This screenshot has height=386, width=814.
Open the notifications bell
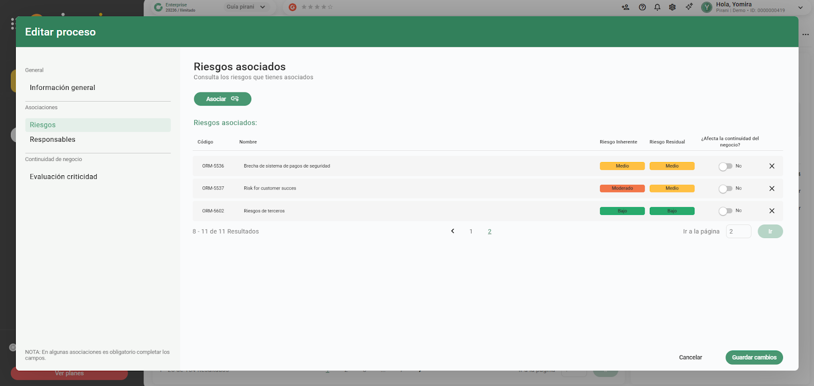(x=657, y=7)
